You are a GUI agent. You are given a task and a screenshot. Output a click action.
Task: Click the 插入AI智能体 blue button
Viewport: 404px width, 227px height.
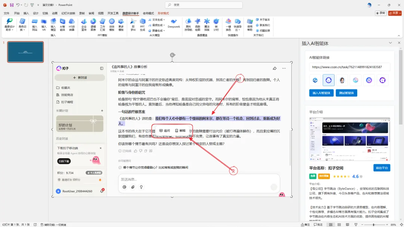tap(321, 93)
